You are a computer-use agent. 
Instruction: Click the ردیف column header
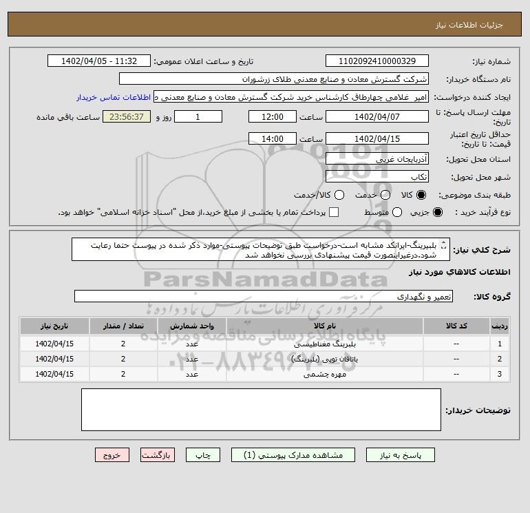coord(500,326)
